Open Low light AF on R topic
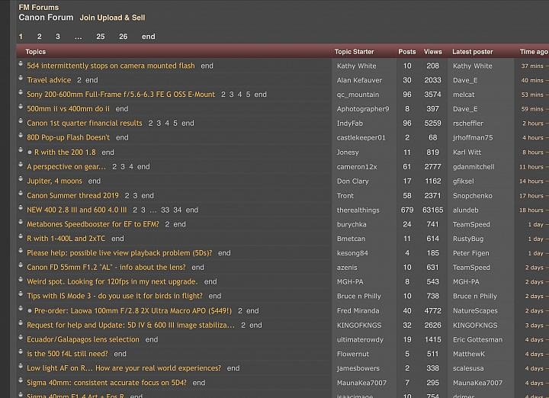This screenshot has height=398, width=549. click(124, 368)
